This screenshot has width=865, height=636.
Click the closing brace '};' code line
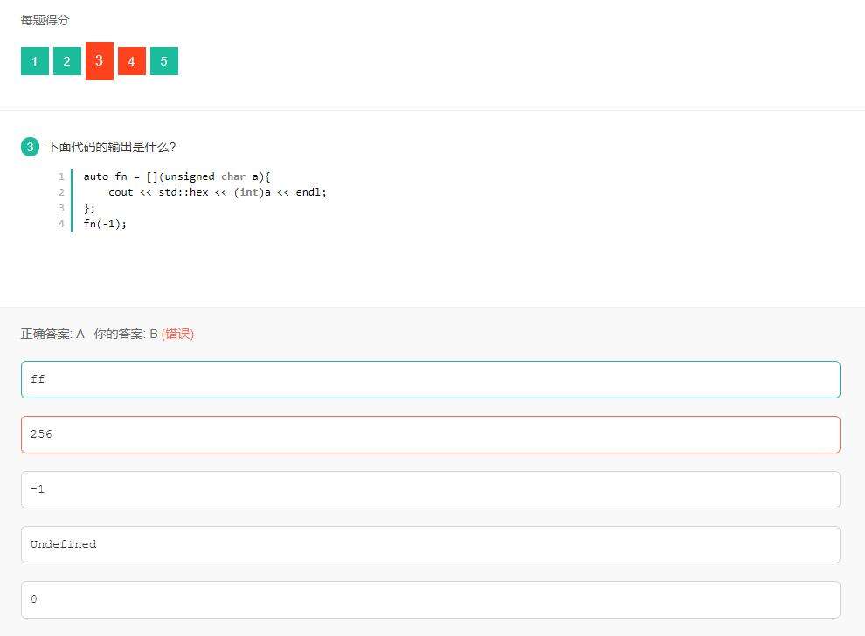coord(90,208)
